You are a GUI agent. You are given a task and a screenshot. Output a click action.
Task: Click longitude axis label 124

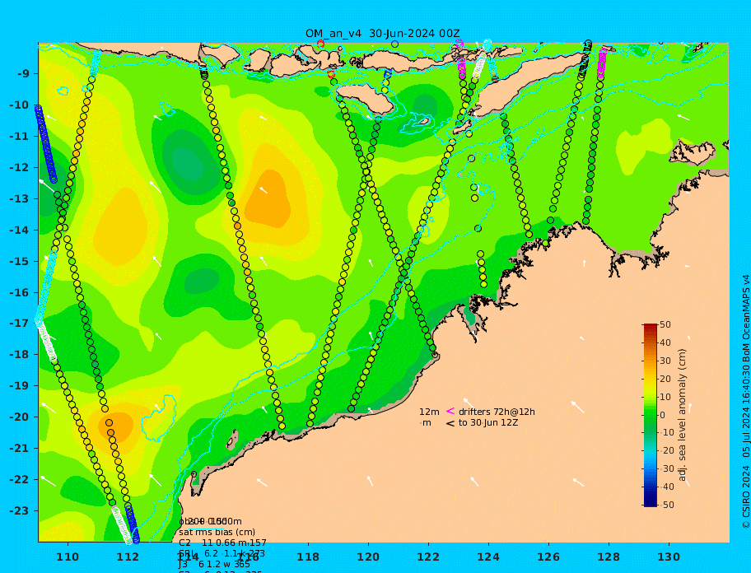pyautogui.click(x=488, y=557)
